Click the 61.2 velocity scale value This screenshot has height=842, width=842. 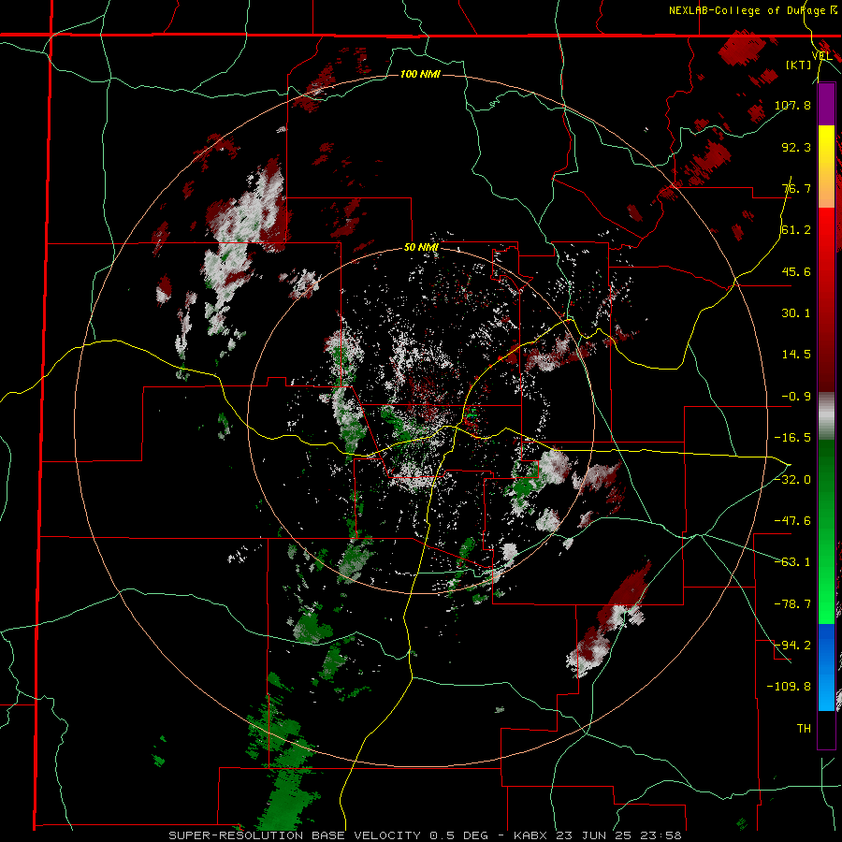(796, 230)
